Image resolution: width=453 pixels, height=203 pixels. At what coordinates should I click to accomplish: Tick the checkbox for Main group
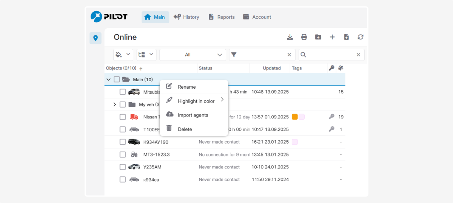pos(117,79)
